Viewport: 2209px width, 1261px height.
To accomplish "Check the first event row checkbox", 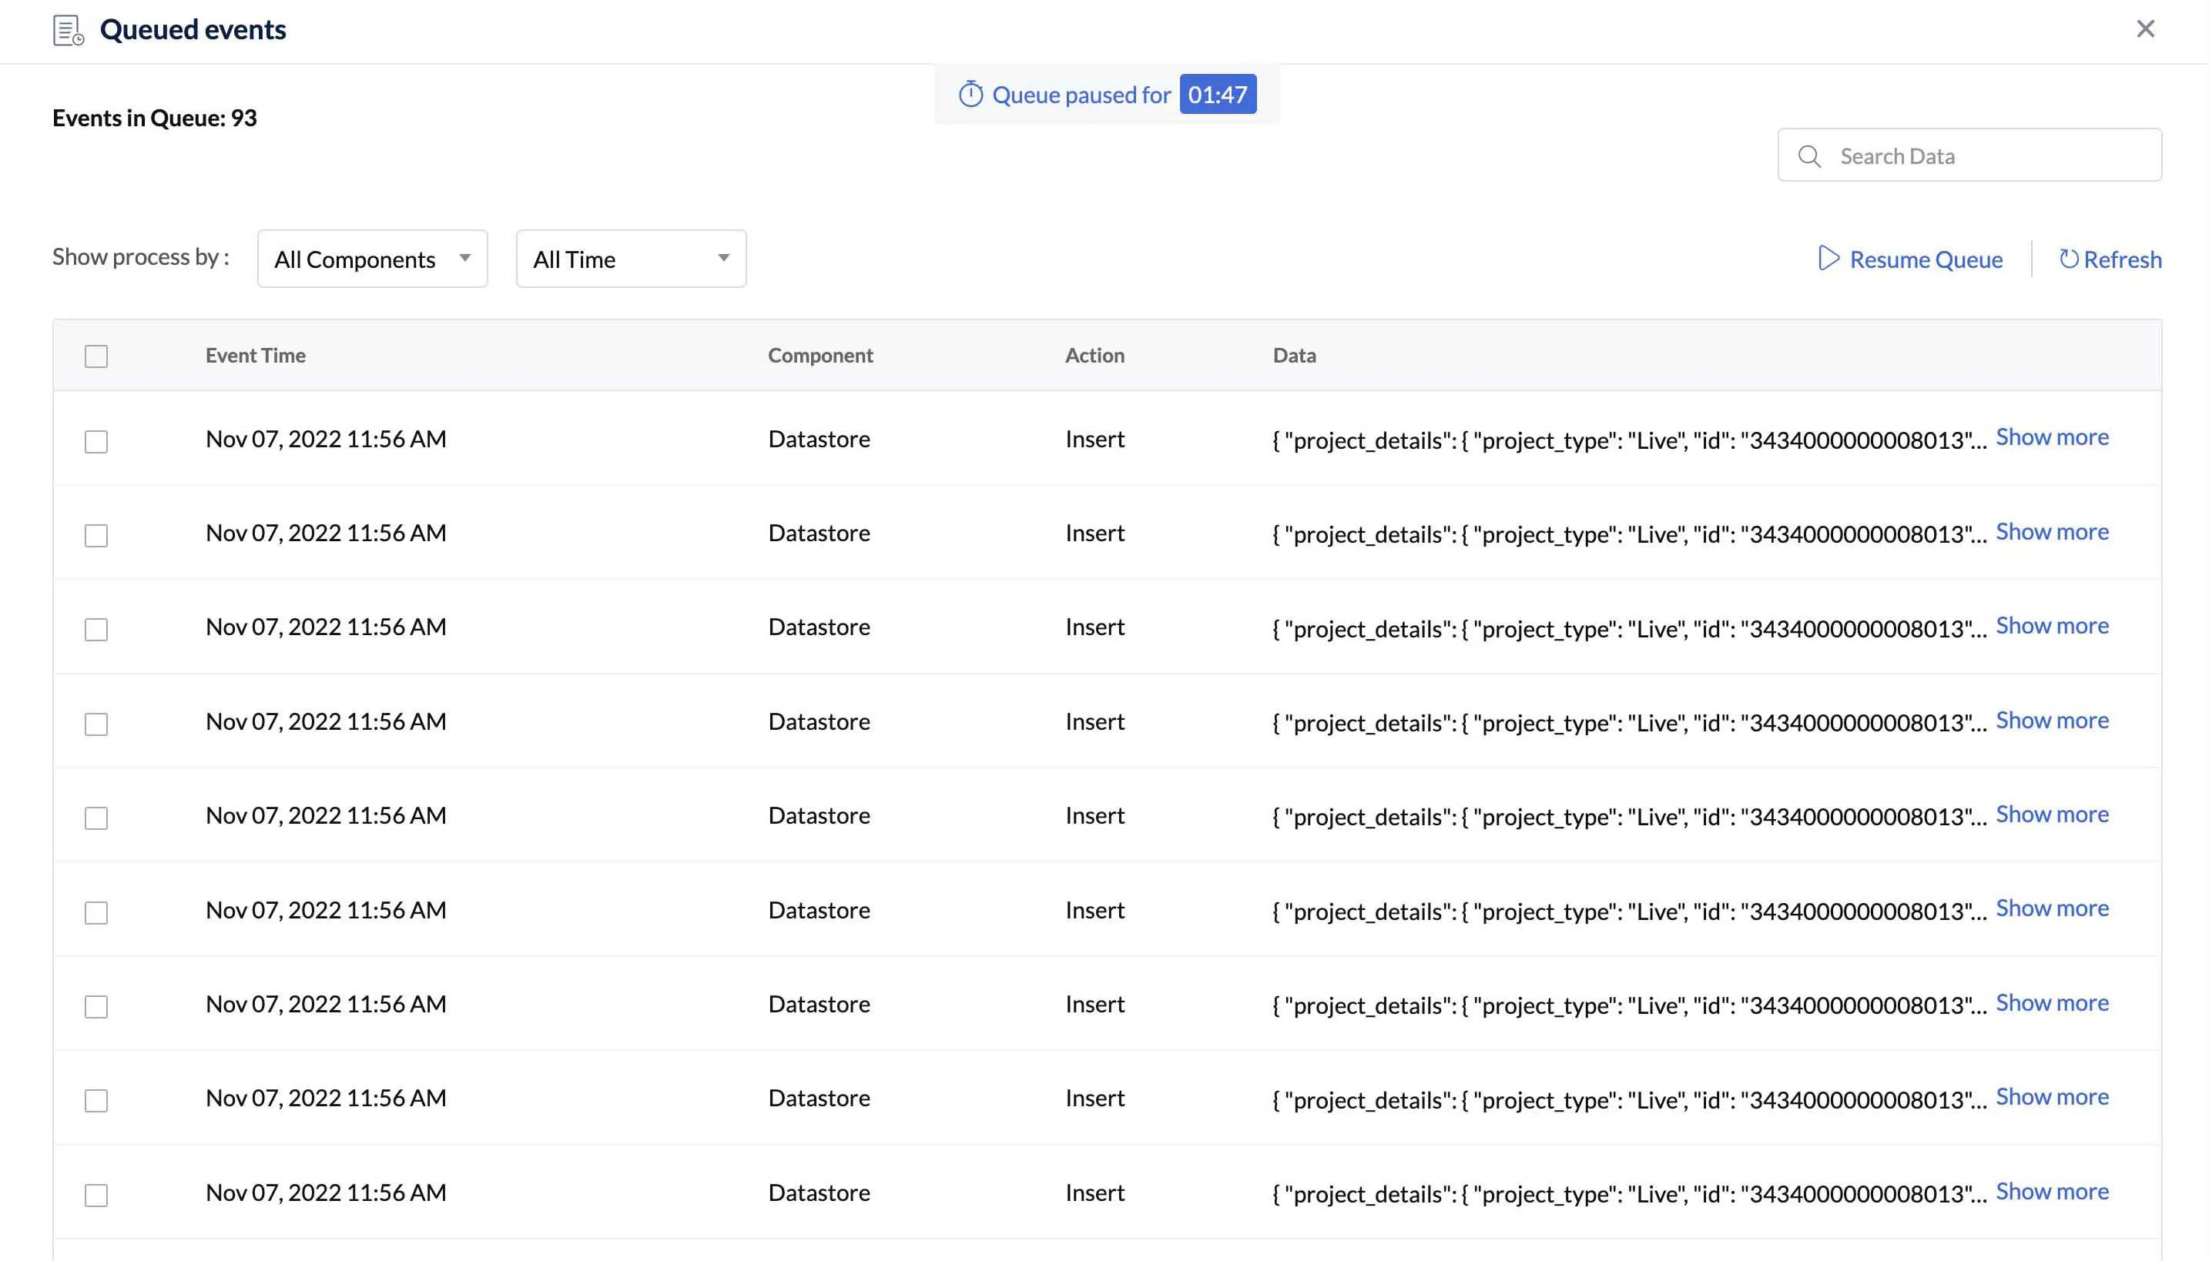I will pos(96,442).
